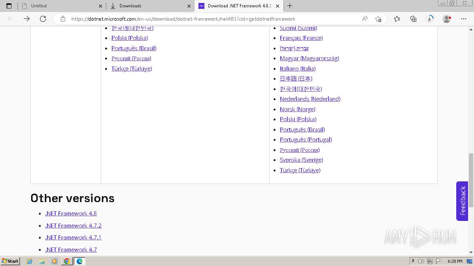Click the vertical scrollbar thumb

click(471, 180)
